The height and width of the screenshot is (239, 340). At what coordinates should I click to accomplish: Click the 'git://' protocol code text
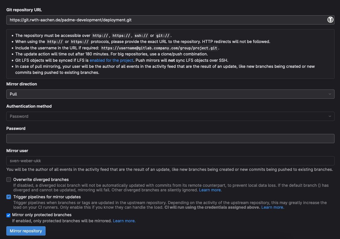pos(163,36)
